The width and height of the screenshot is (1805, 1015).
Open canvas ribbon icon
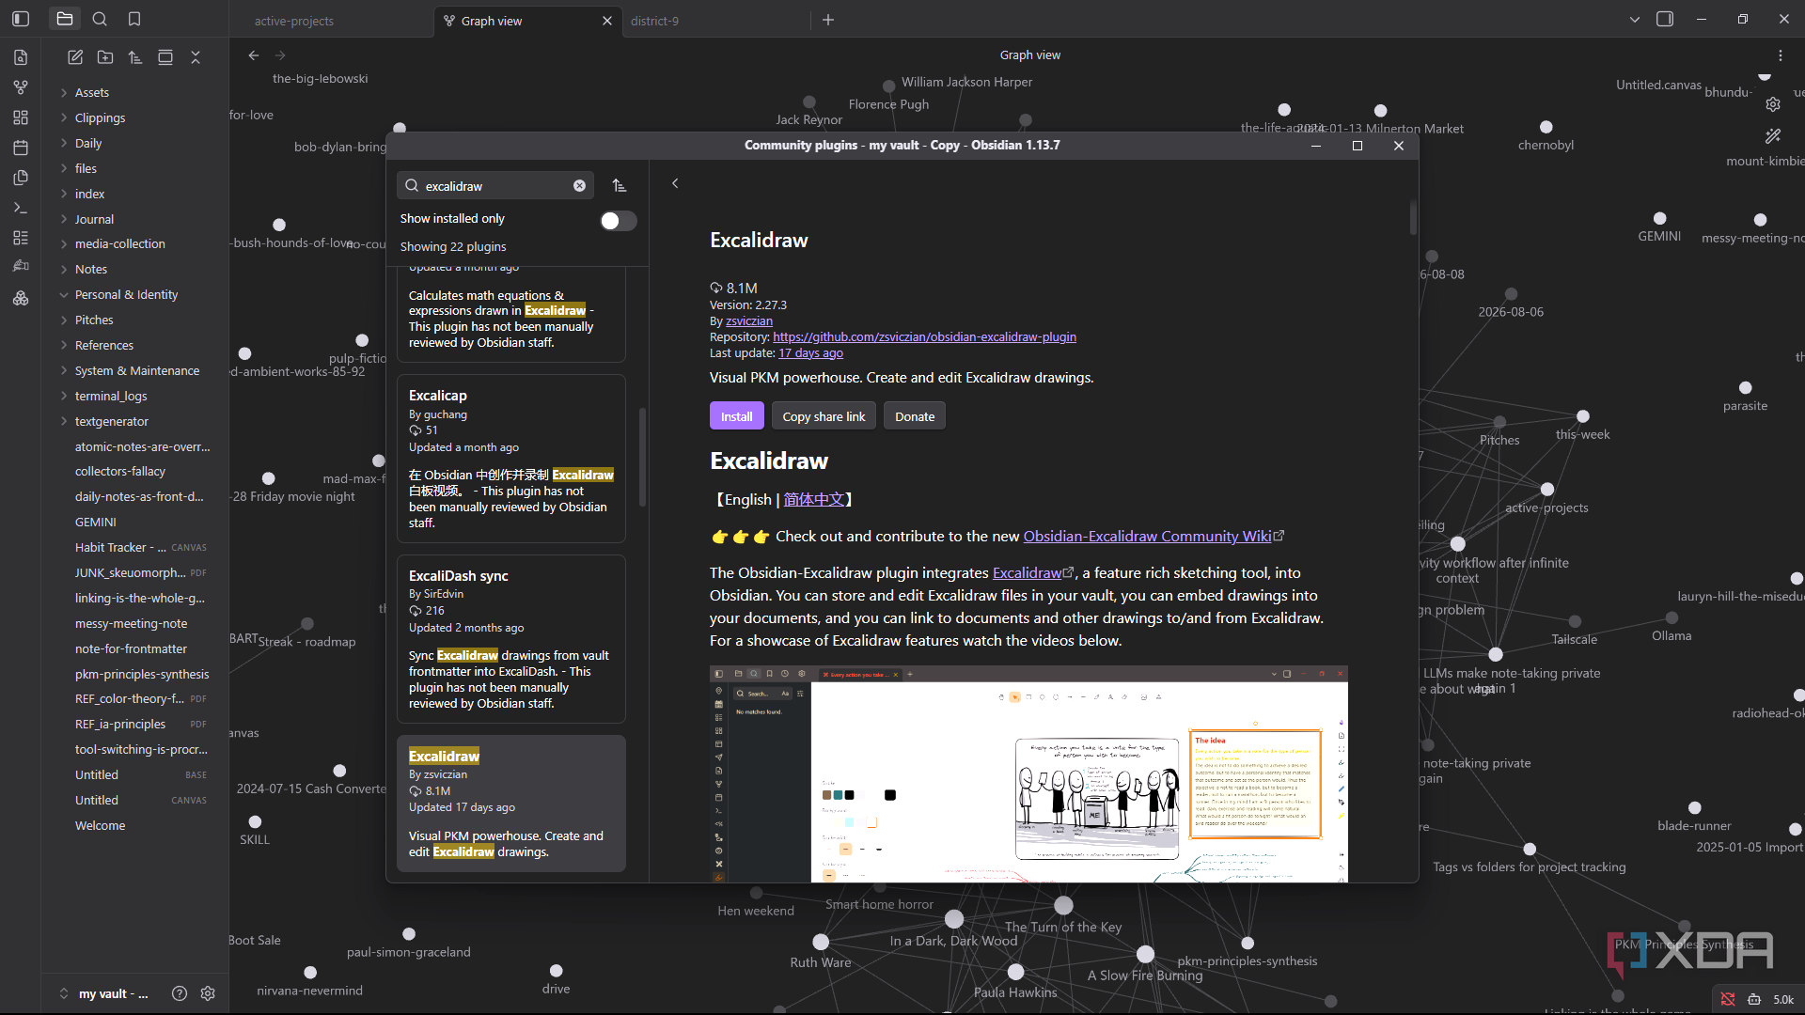[x=21, y=117]
